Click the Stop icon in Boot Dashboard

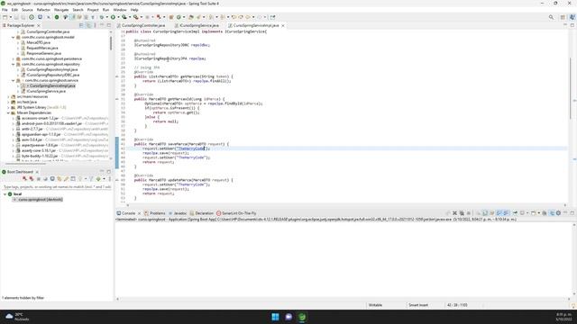pos(38,179)
